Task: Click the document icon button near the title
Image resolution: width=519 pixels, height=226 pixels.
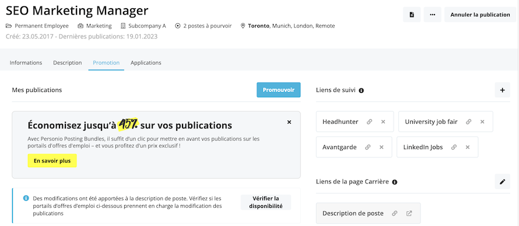Action: 412,15
